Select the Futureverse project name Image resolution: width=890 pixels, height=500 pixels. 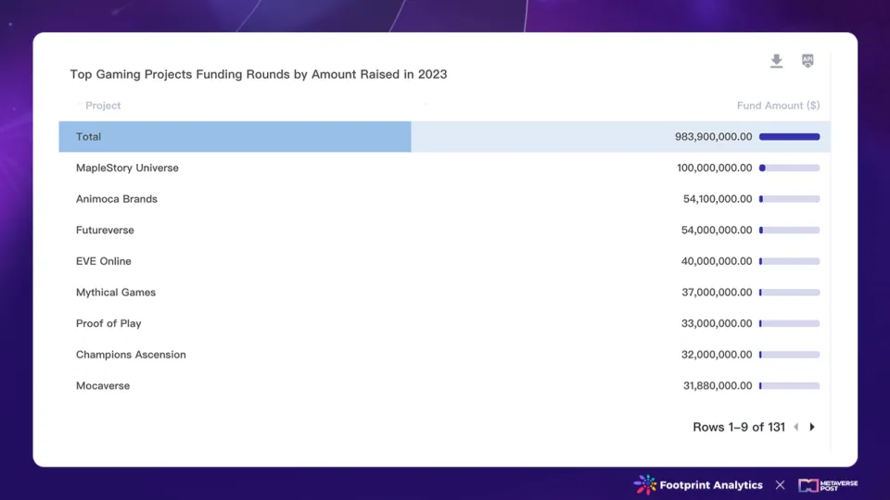[105, 231]
